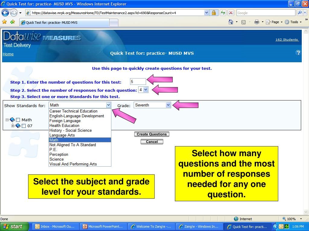Select English-Language Development option
Image resolution: width=309 pixels, height=231 pixels.
tap(80, 116)
